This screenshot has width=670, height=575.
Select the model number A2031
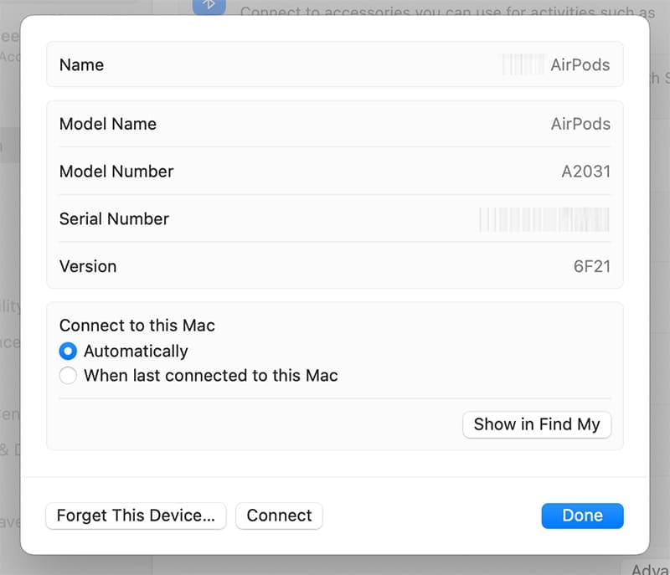click(585, 172)
